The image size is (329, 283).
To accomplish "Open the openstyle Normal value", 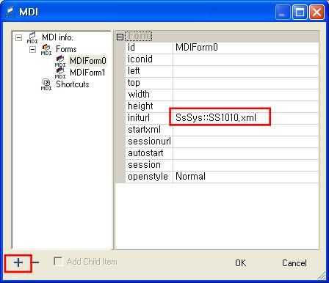I will coord(246,177).
